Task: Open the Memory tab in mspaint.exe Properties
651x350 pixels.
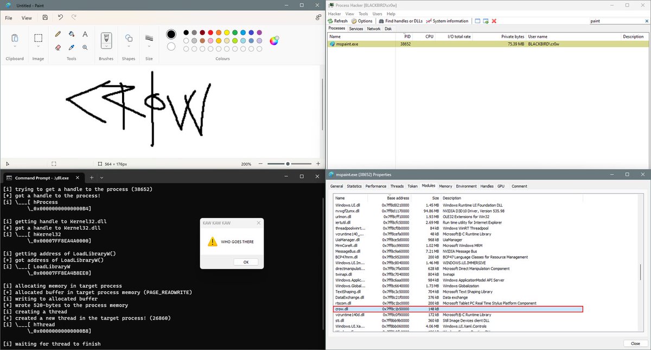Action: click(445, 186)
